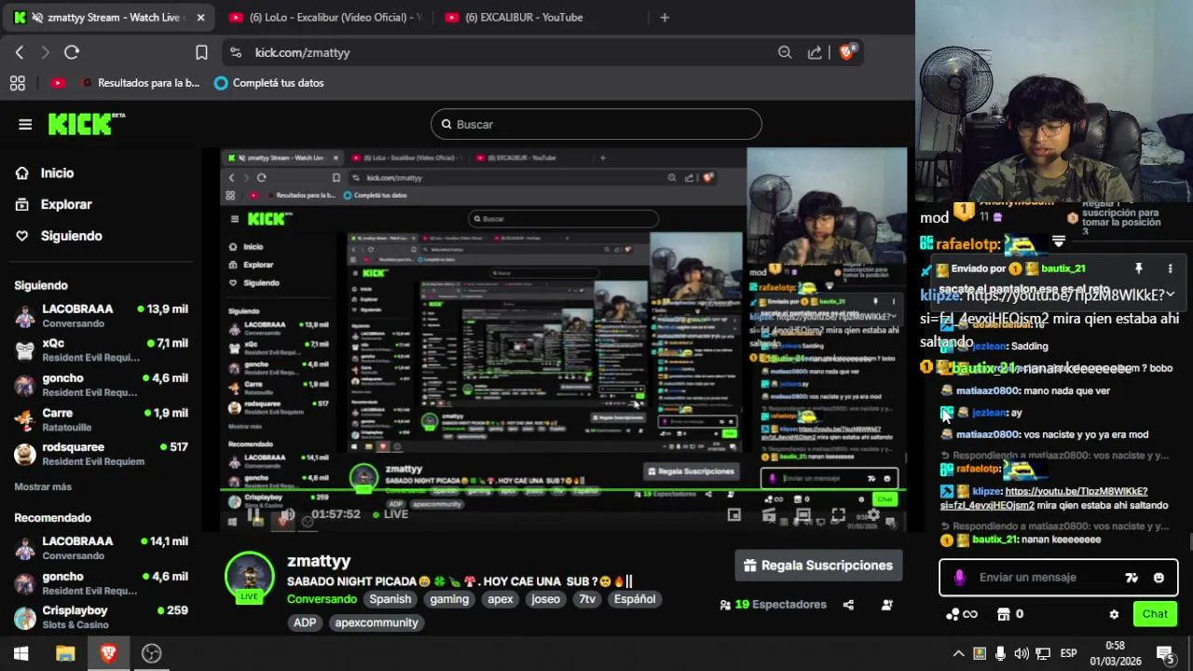Open the YouTube bookmark icon
This screenshot has height=671, width=1193.
58,83
